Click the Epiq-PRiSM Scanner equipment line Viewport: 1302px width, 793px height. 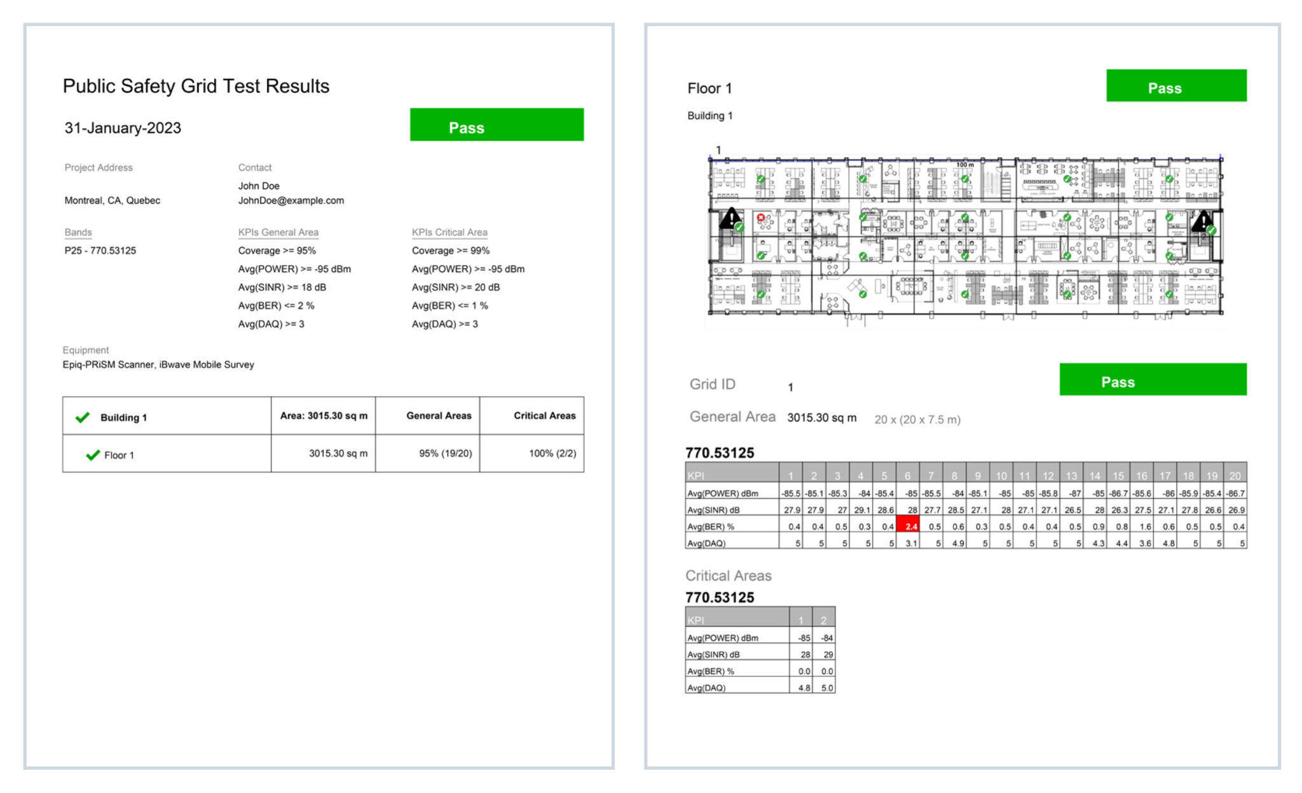158,364
